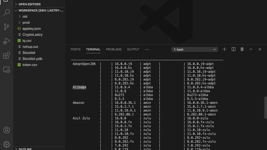Open the panel's more actions ellipsis
Viewport: 267px width, 150px height.
click(147, 50)
